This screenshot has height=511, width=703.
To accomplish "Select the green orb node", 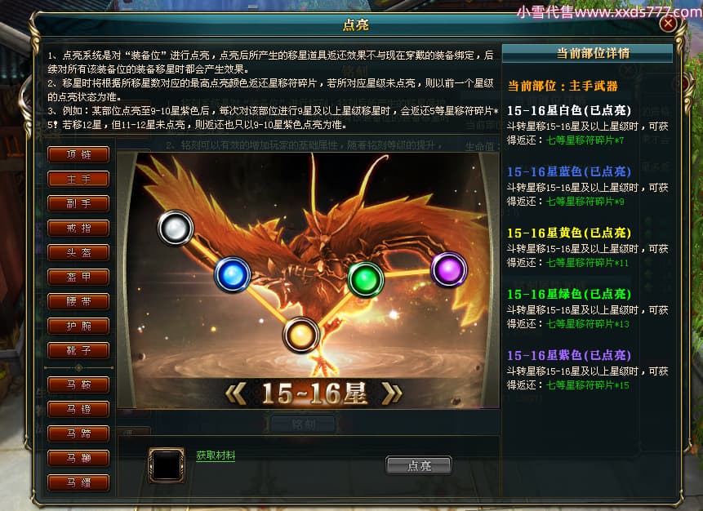I will point(366,279).
